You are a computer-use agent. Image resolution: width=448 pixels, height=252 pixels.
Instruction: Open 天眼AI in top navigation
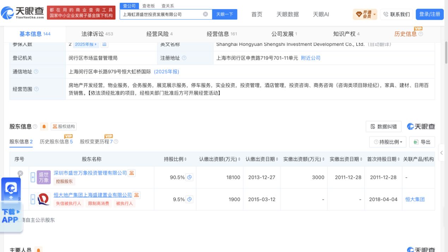[x=321, y=14]
